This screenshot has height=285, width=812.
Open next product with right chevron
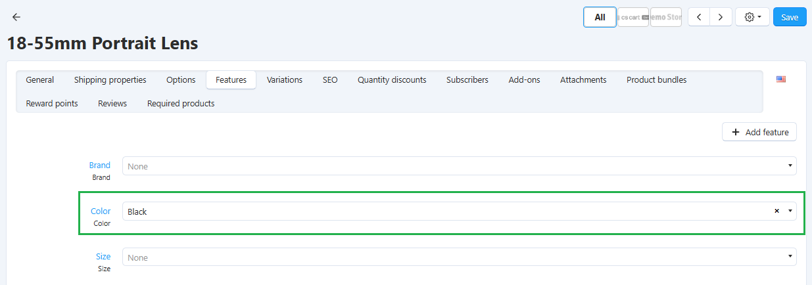coord(721,17)
